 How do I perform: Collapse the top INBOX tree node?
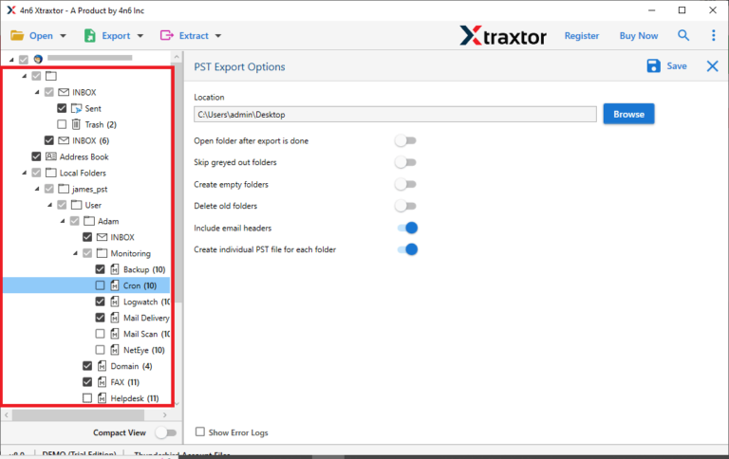coord(37,92)
